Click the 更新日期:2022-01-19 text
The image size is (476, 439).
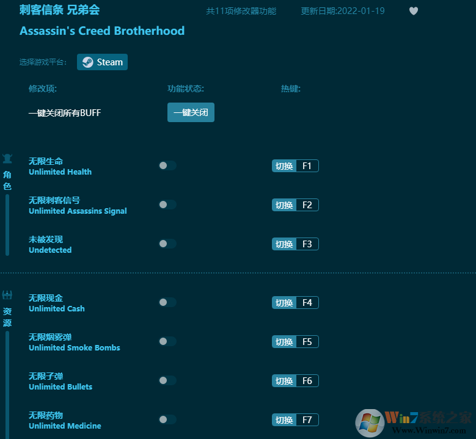343,11
